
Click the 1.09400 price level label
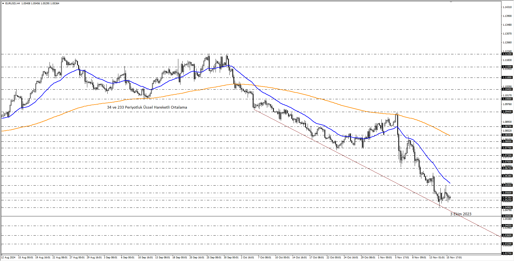point(507,112)
